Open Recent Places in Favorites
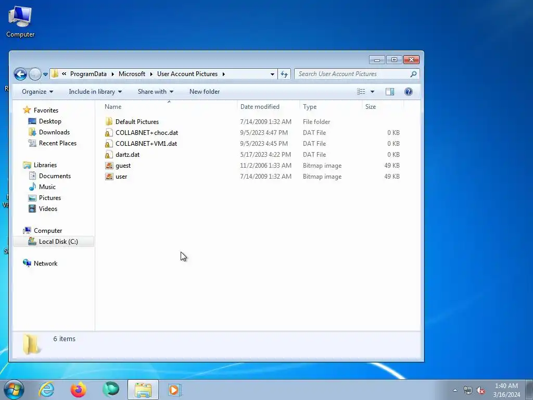This screenshot has width=533, height=400. pos(57,143)
